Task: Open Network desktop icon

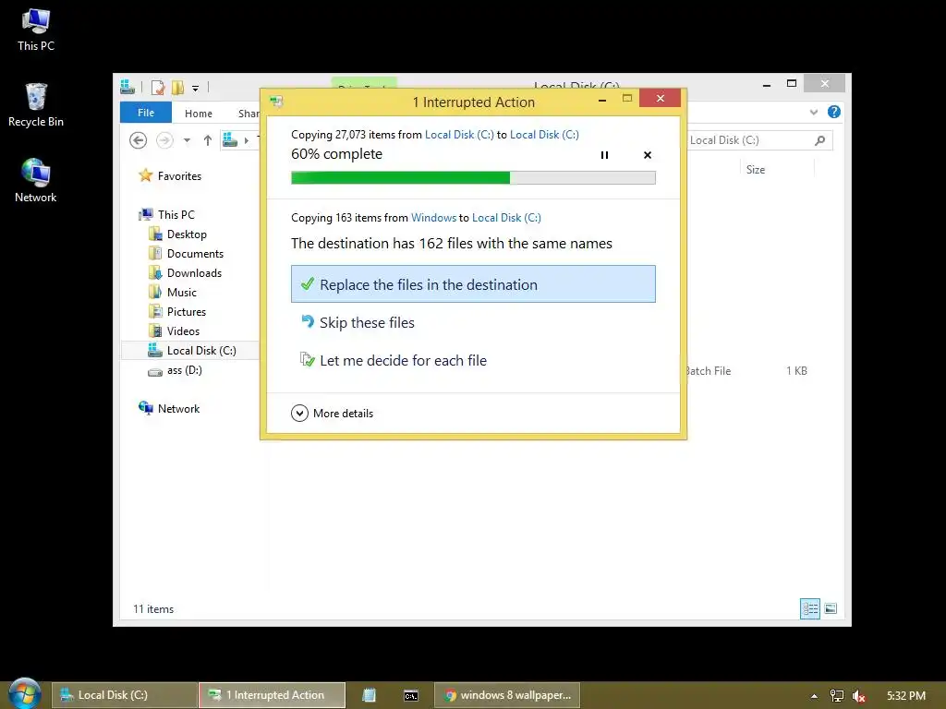Action: point(36,180)
